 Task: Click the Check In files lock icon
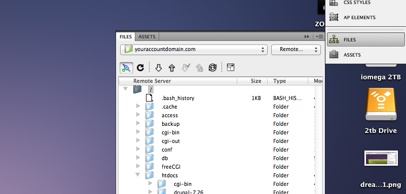coord(199,68)
